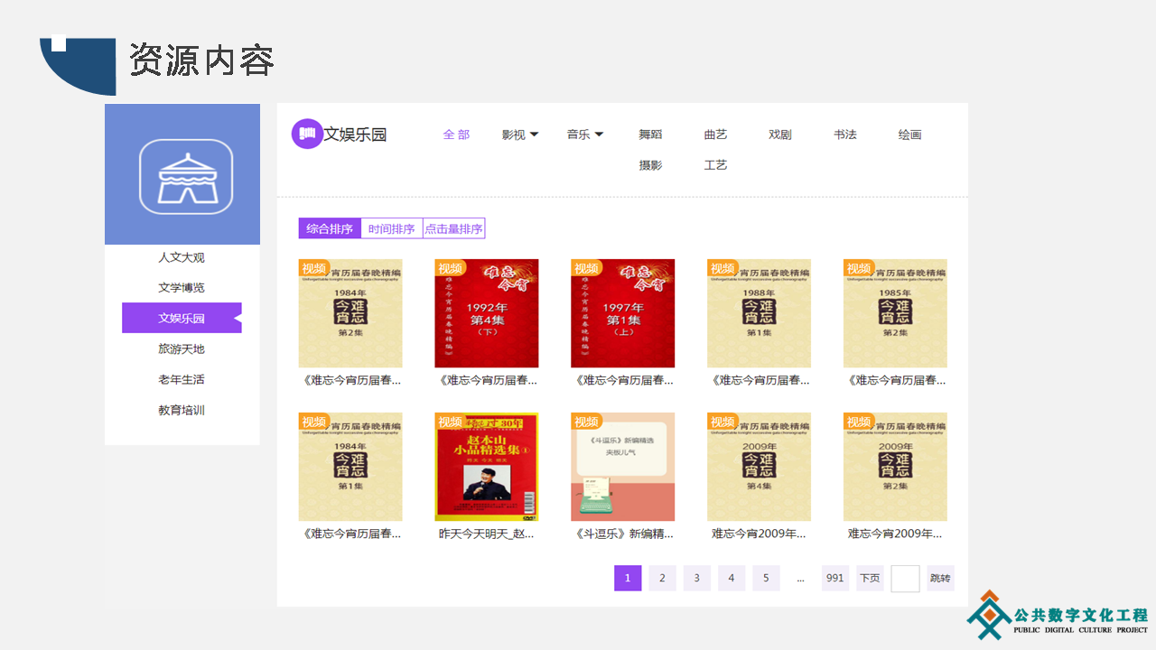
Task: Open the 工艺 category
Action: [715, 165]
